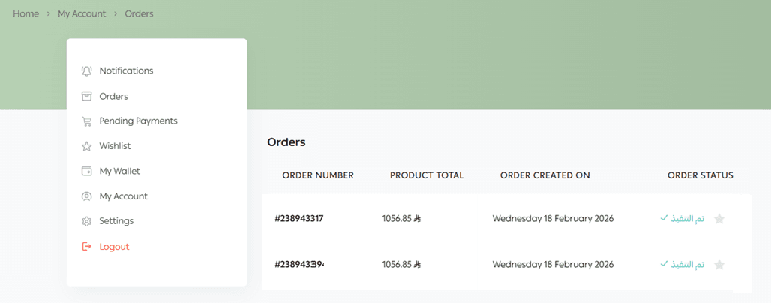Open the Pending Payments menu item
This screenshot has height=303, width=771.
[x=138, y=121]
